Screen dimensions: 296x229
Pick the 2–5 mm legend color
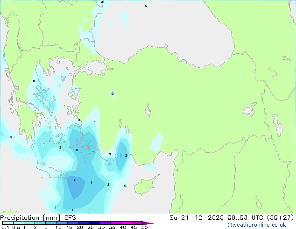(40, 223)
